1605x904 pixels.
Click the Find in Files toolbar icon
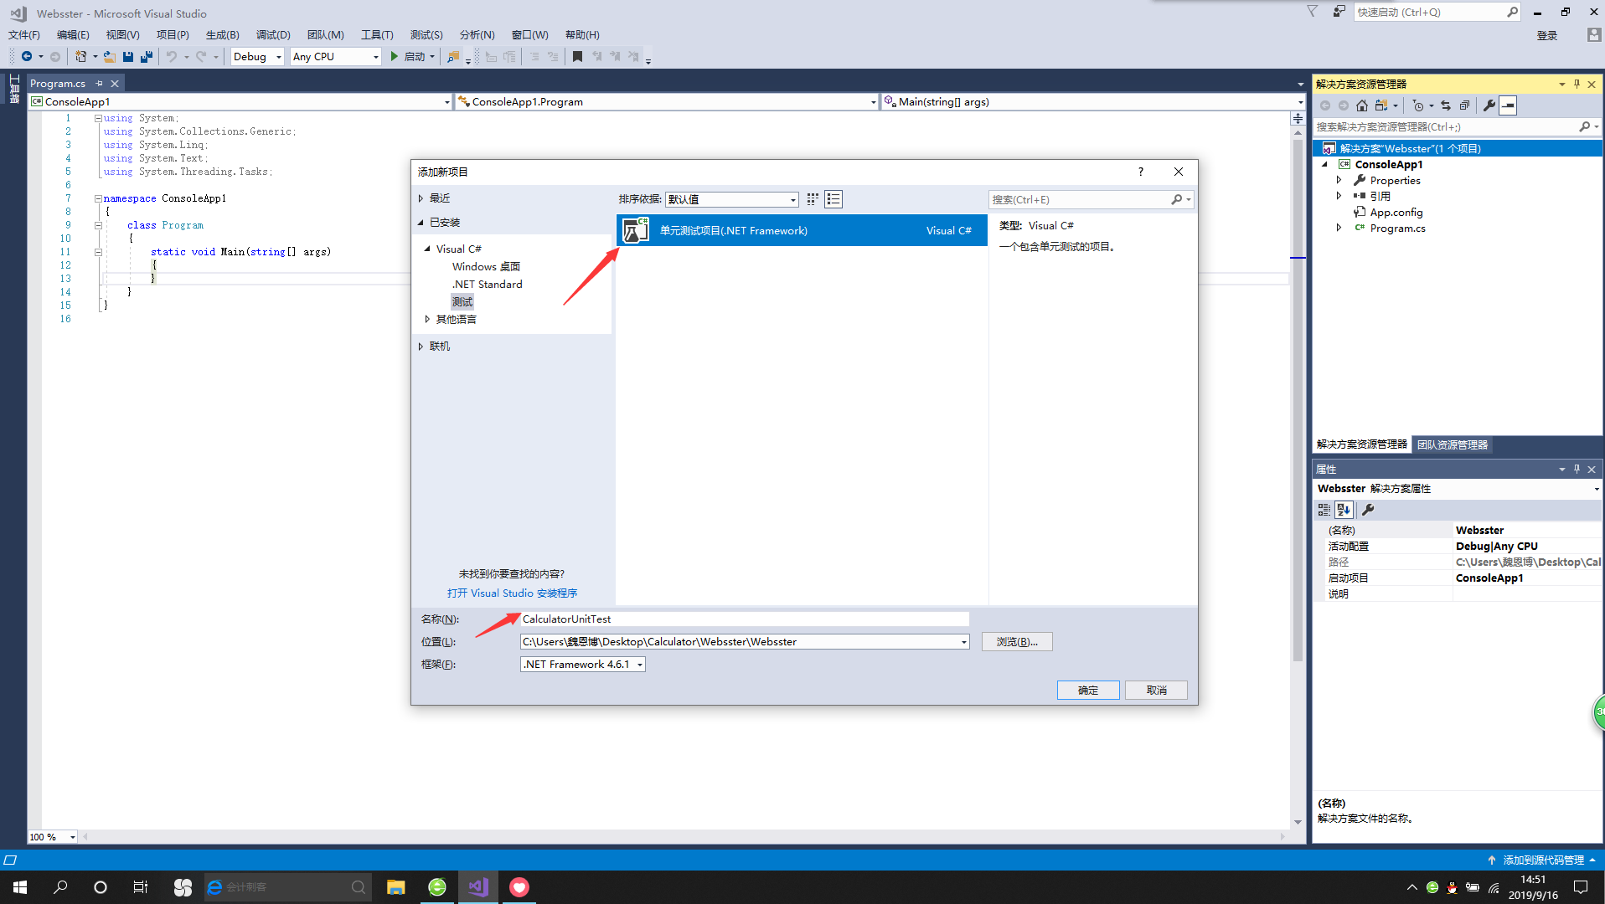click(x=453, y=56)
